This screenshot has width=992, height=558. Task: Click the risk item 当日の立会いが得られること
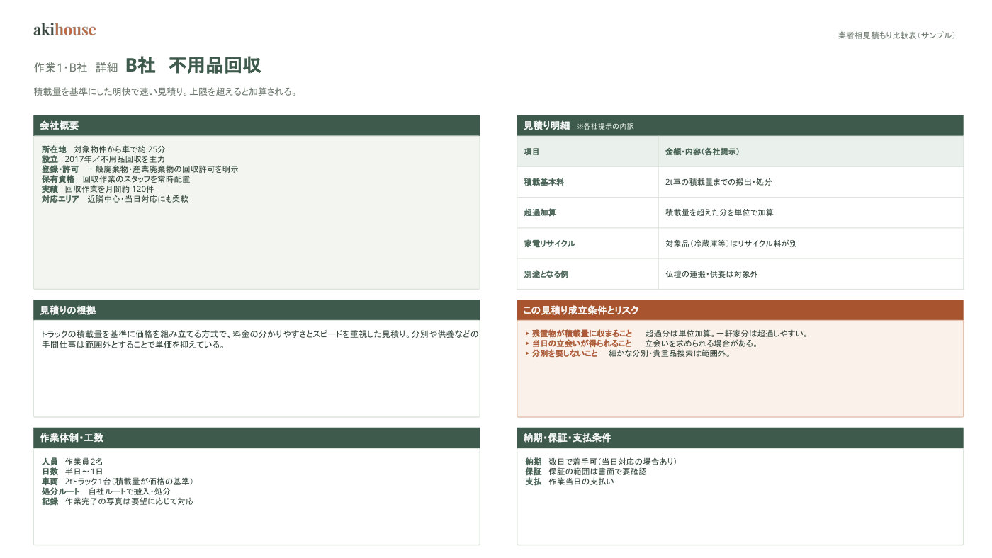(x=642, y=343)
